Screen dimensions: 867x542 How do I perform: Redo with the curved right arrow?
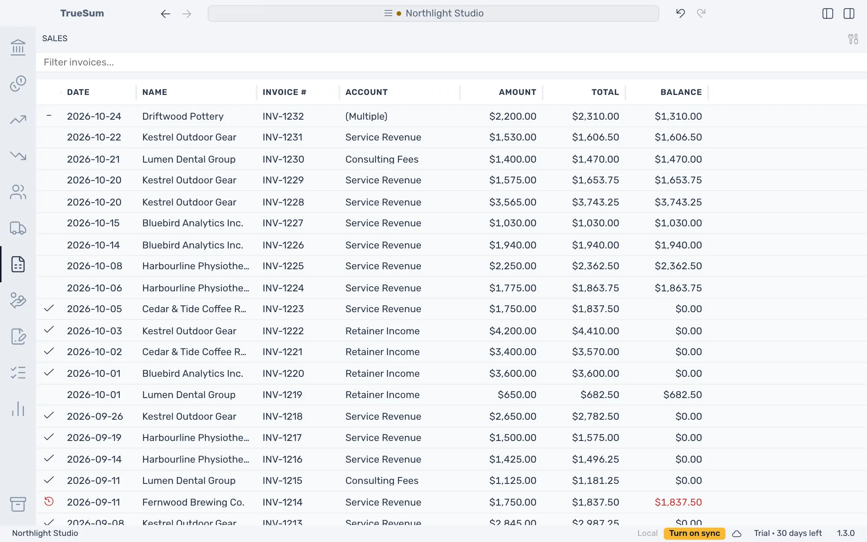tap(701, 13)
